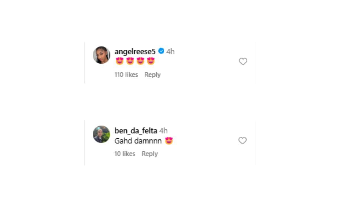Click the 4h timestamp on ben_da_felta's comment
The image size is (340, 198).
(163, 130)
